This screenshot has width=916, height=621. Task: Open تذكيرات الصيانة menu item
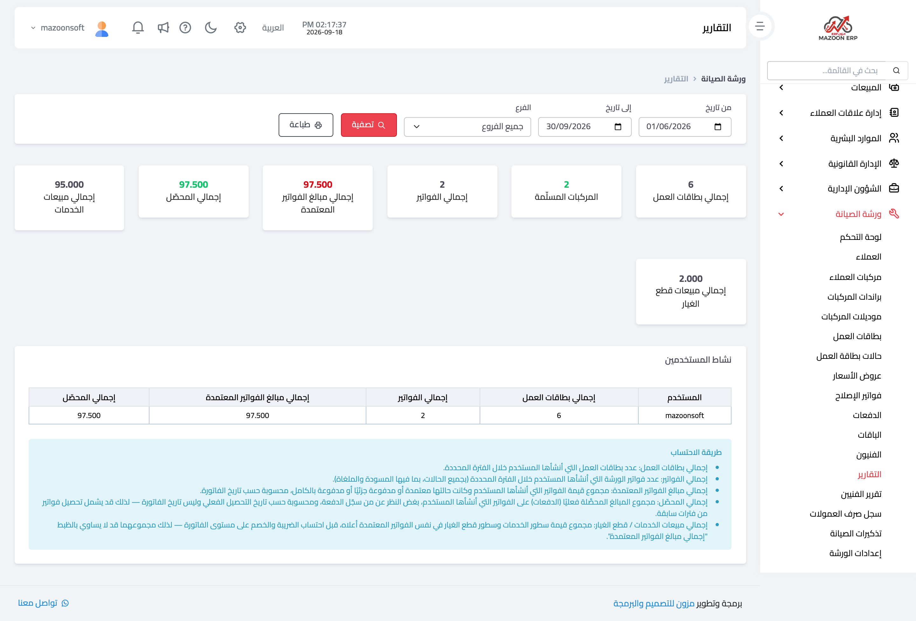(x=856, y=533)
